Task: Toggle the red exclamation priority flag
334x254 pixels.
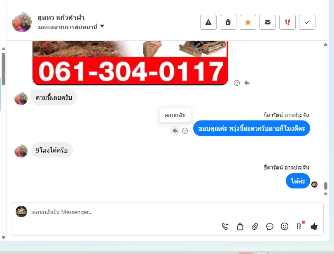Action: tap(287, 22)
